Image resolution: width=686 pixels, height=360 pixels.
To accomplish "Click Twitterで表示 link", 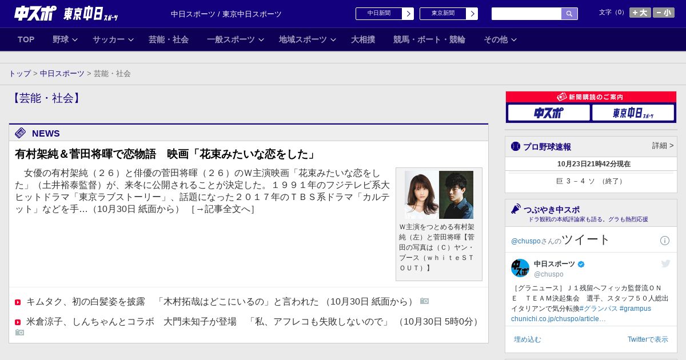I will [648, 339].
